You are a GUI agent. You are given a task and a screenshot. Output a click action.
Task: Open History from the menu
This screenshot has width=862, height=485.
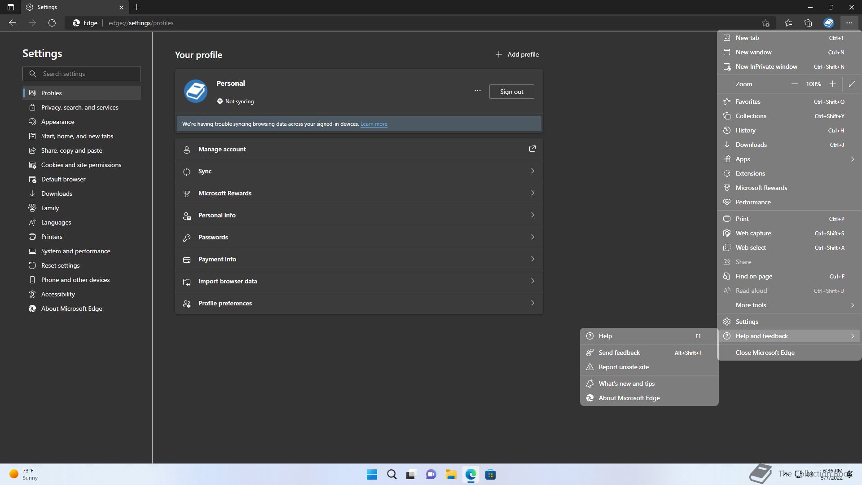coord(789,130)
